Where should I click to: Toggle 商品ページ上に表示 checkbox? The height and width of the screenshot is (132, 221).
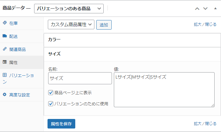pyautogui.click(x=51, y=93)
